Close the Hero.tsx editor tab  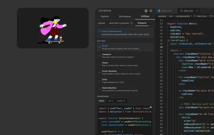click(197, 11)
